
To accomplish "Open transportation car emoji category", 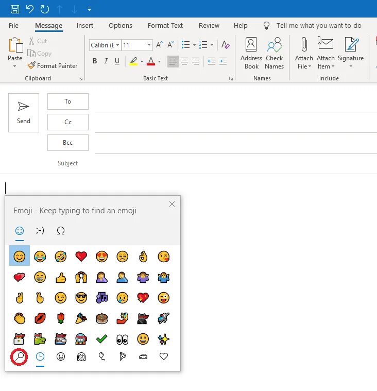I will tap(143, 357).
